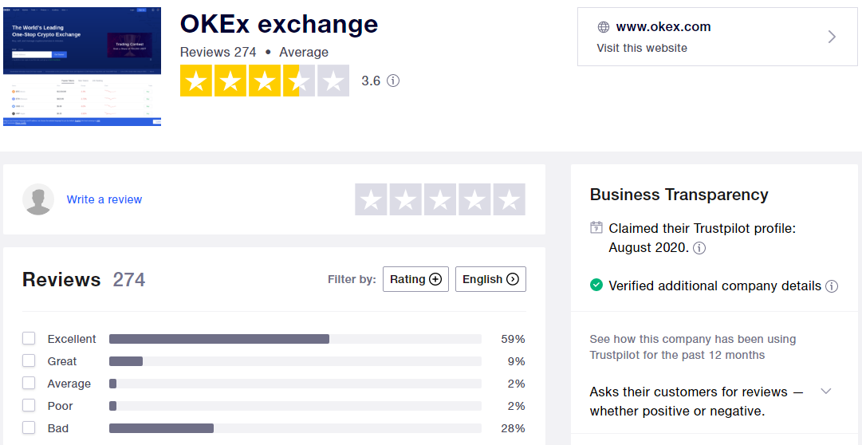862x445 pixels.
Task: Click the globe icon beside www.okex.com
Action: (604, 27)
